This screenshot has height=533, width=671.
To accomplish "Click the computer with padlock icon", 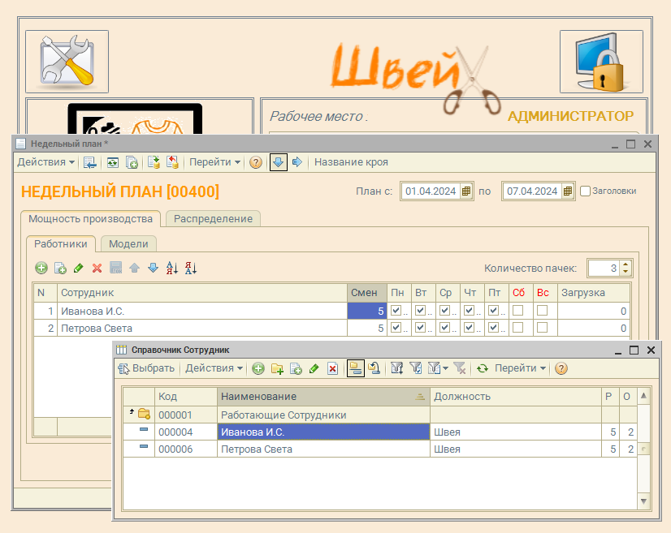I will (x=600, y=61).
